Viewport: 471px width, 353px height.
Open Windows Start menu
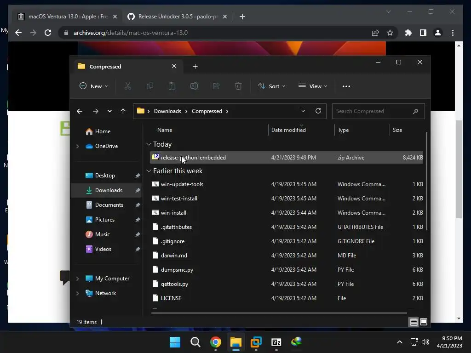pos(175,342)
